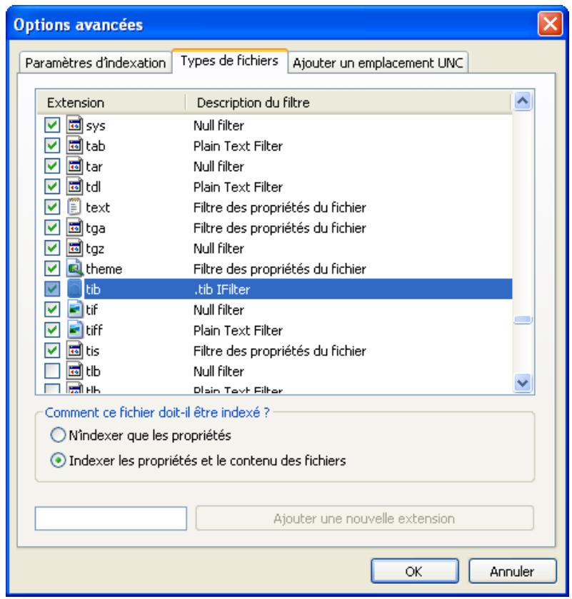Screen dimensions: 572x599
Task: Click Null filter in tlb row
Action: pos(219,372)
